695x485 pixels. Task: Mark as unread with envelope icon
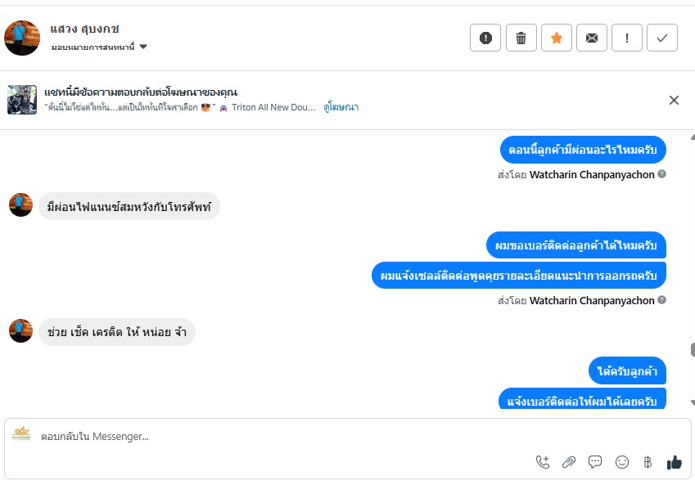tap(591, 38)
